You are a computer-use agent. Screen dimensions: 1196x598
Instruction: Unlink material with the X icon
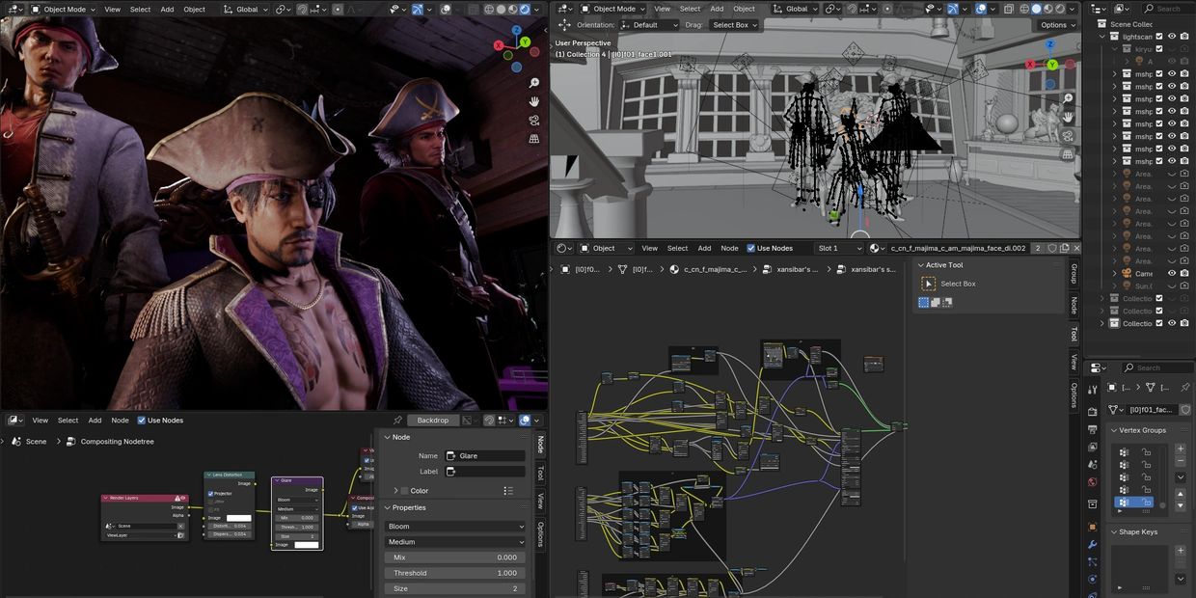[1076, 248]
